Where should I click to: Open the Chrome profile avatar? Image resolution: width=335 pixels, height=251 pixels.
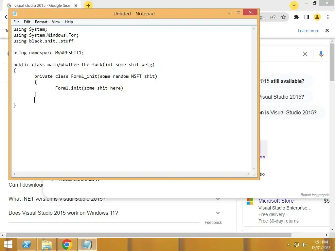coord(317,17)
